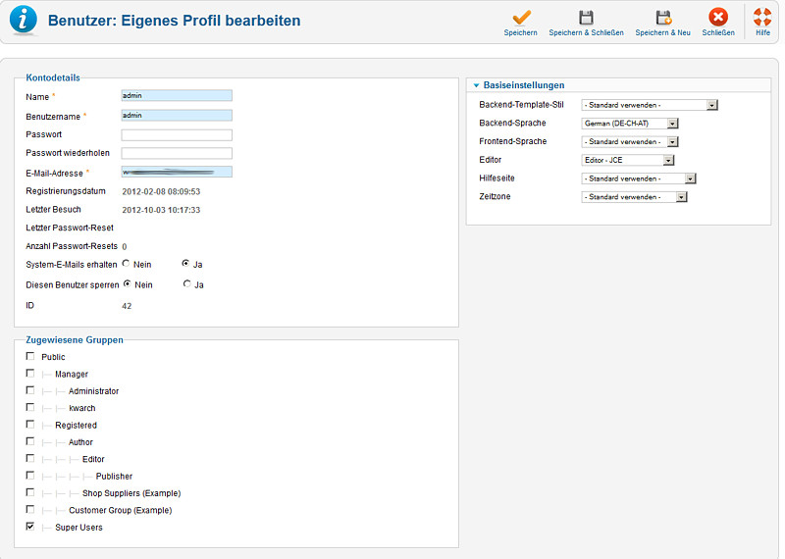Check the Customer Group (Example) checkbox
Image resolution: width=785 pixels, height=559 pixels.
point(30,509)
